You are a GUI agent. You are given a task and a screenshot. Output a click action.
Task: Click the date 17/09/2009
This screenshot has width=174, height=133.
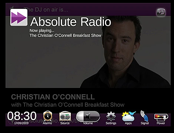coord(21,123)
